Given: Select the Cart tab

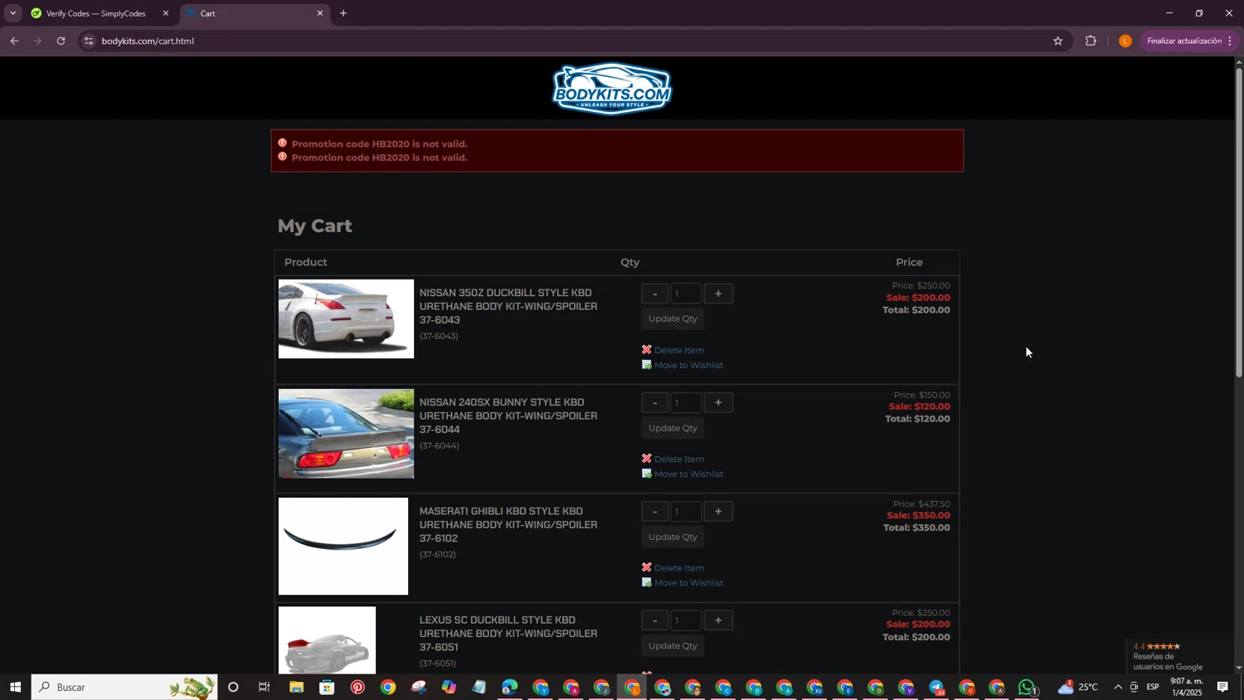Looking at the screenshot, I should pyautogui.click(x=253, y=13).
